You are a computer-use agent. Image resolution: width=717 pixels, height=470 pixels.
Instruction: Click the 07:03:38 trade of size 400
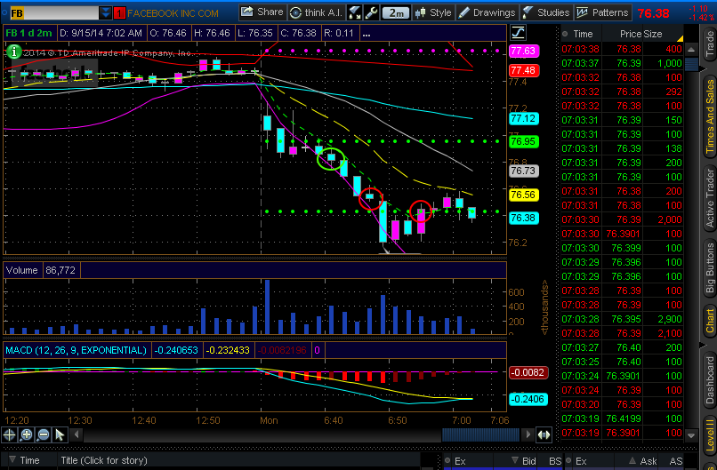622,49
